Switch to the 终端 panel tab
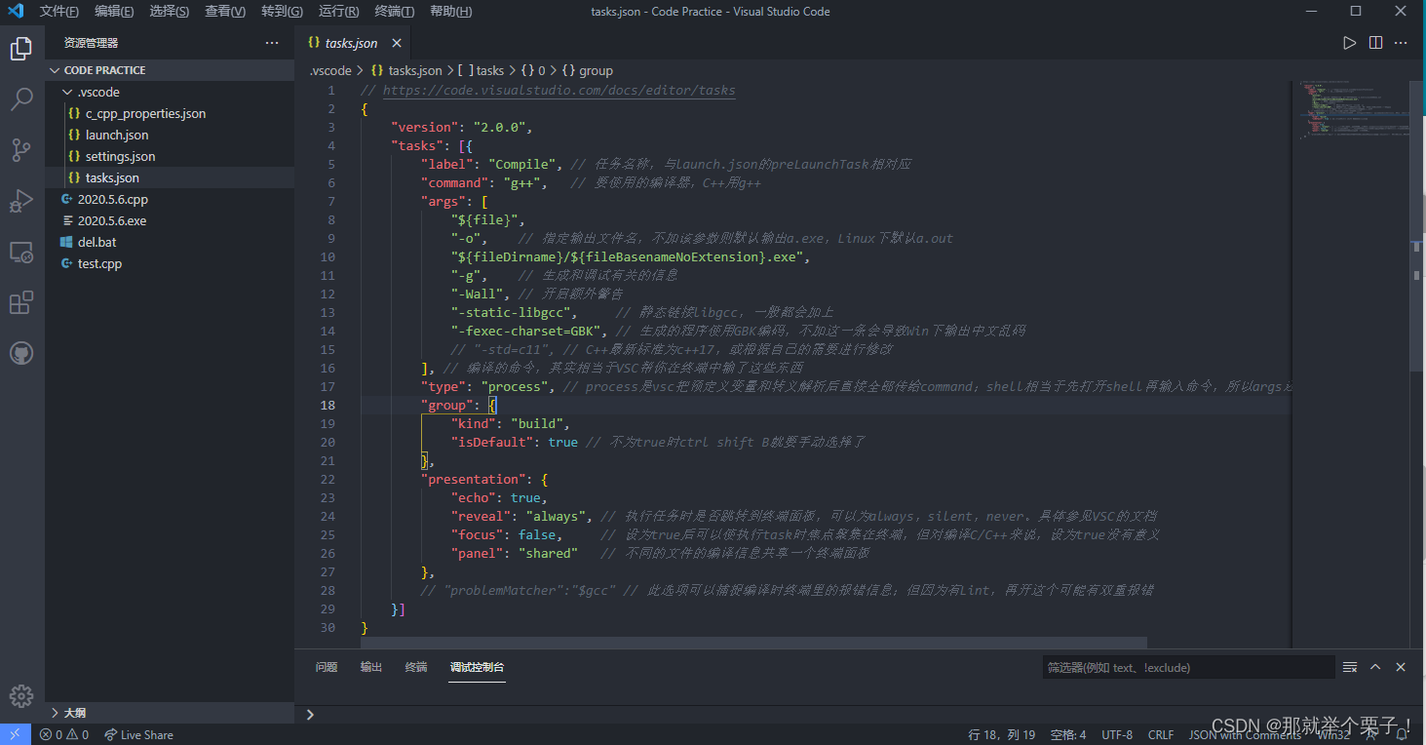Image resolution: width=1426 pixels, height=745 pixels. [416, 667]
